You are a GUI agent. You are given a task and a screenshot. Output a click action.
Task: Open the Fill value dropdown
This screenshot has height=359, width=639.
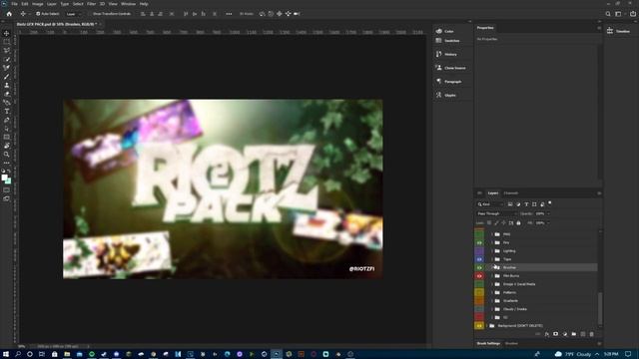548,223
